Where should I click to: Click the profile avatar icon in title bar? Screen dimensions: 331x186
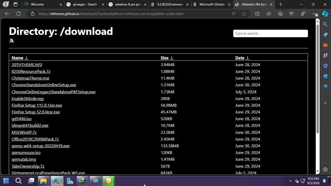point(6,4)
